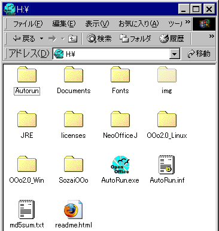Open the Favorites (お気に入り) menu
Image resolution: width=219 pixels, height=231 pixels.
click(x=139, y=24)
